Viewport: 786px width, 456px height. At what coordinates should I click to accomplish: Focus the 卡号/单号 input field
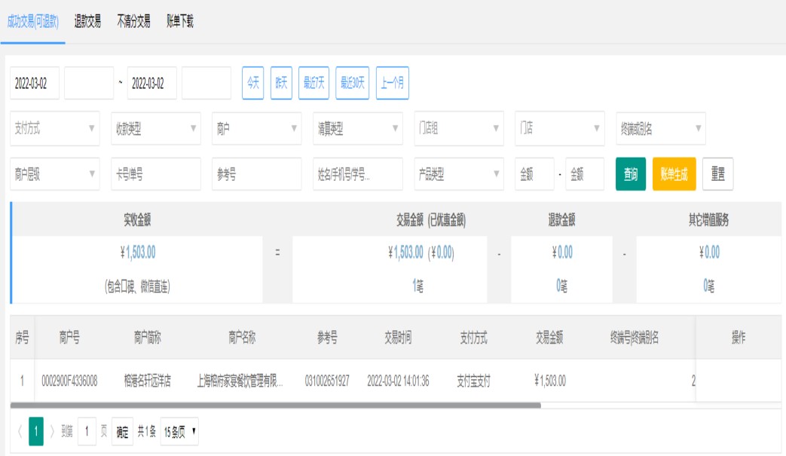pos(156,174)
